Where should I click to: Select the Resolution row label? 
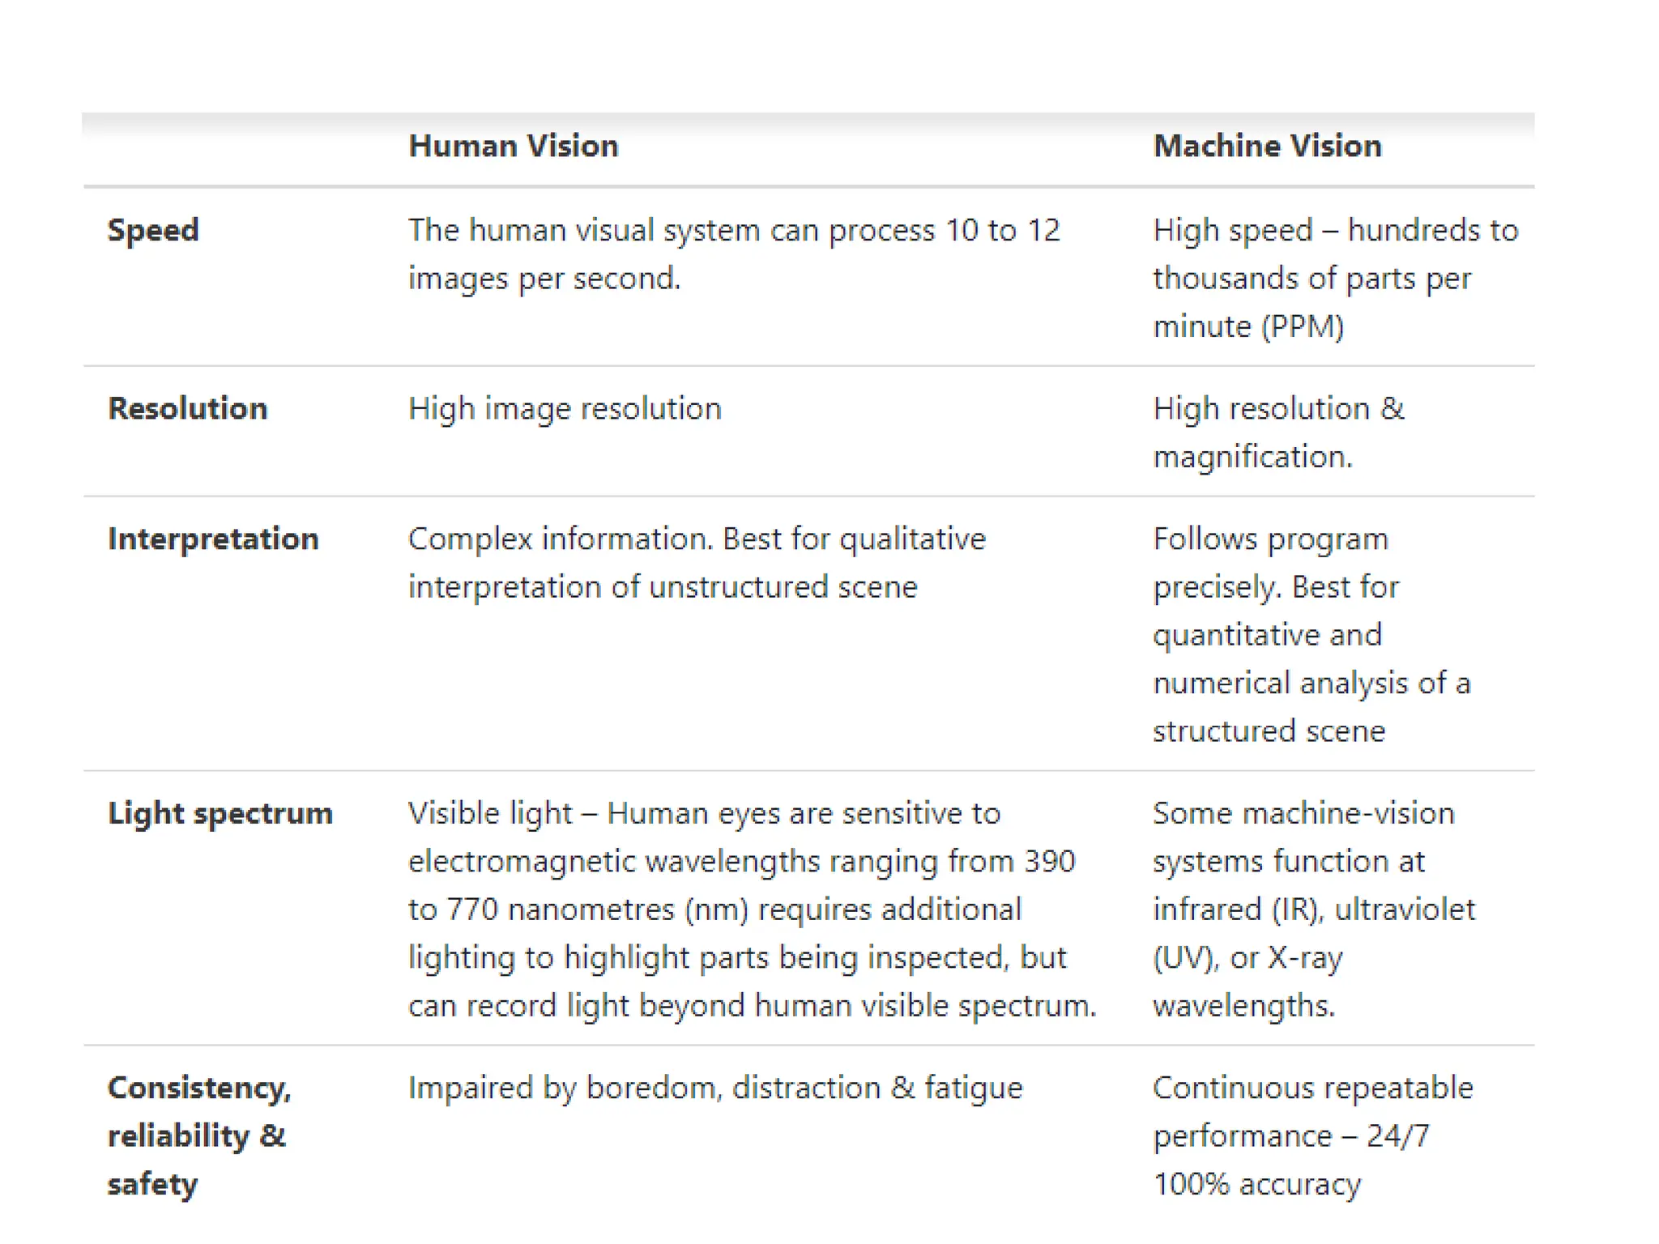pos(188,408)
